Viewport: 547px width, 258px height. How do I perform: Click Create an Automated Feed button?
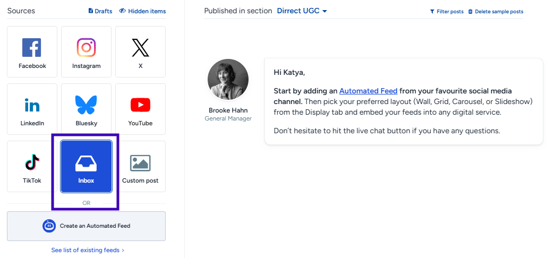(86, 226)
